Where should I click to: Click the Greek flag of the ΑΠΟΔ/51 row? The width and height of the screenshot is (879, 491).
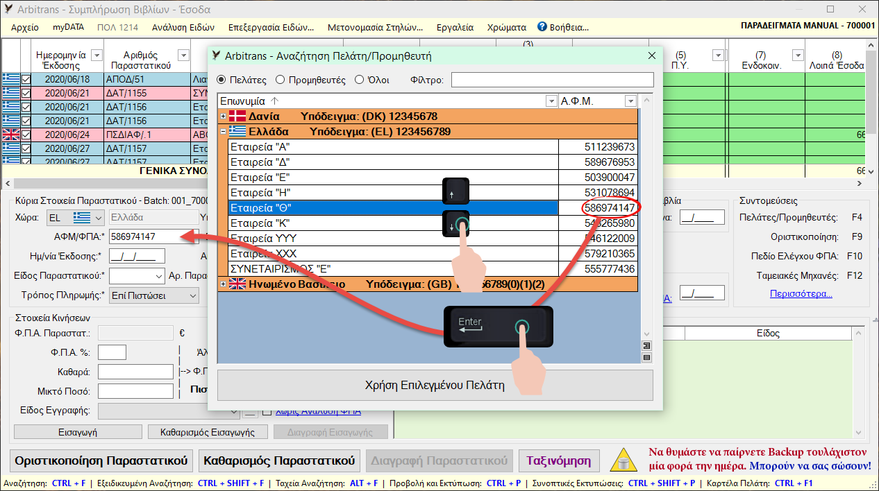coord(10,79)
